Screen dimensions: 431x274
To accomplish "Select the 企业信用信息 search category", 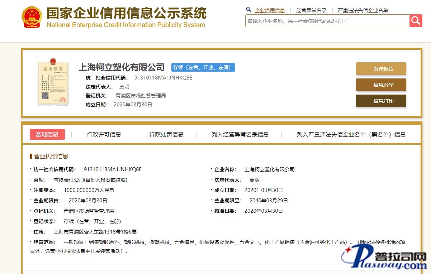I will point(270,10).
